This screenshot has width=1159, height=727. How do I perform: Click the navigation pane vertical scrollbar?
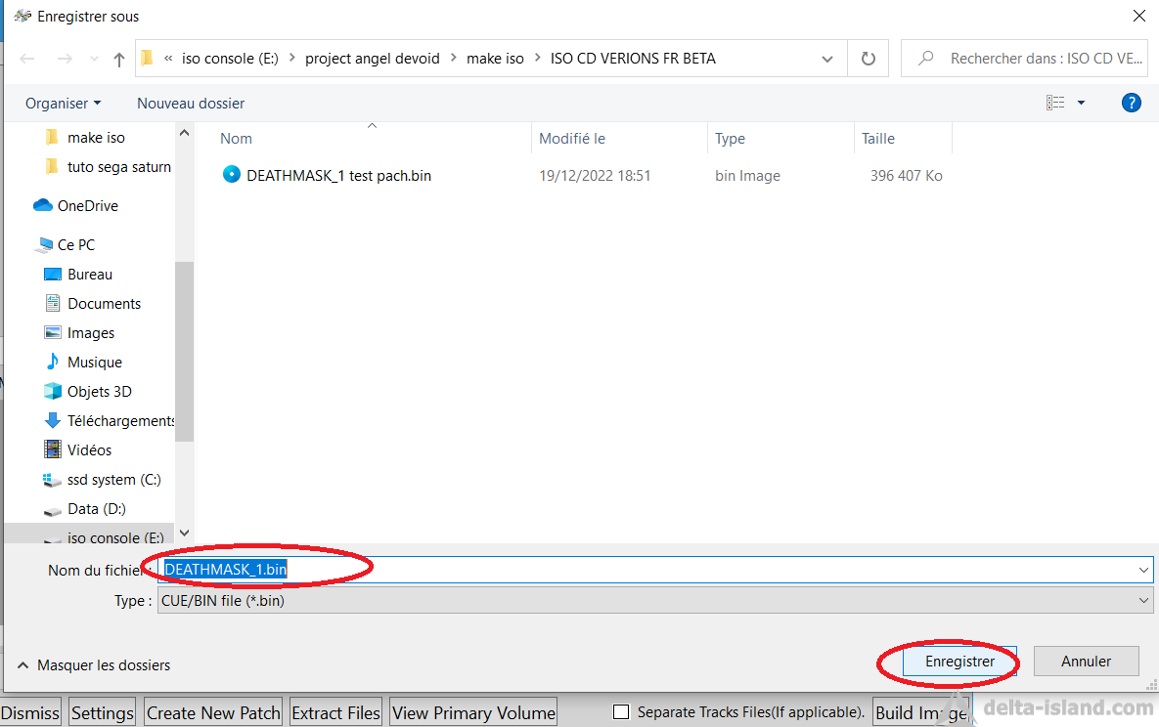click(185, 352)
